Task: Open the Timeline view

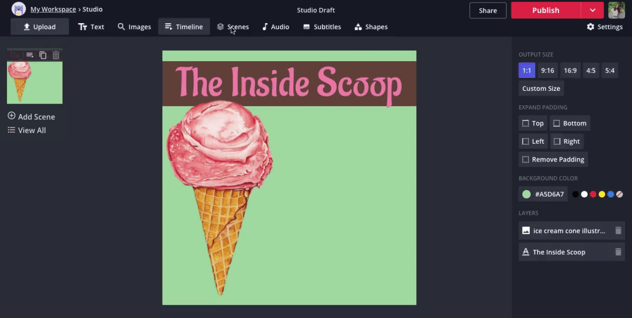Action: tap(184, 27)
